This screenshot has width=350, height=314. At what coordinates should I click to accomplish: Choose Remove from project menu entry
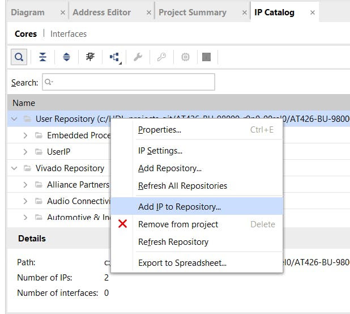pyautogui.click(x=197, y=224)
